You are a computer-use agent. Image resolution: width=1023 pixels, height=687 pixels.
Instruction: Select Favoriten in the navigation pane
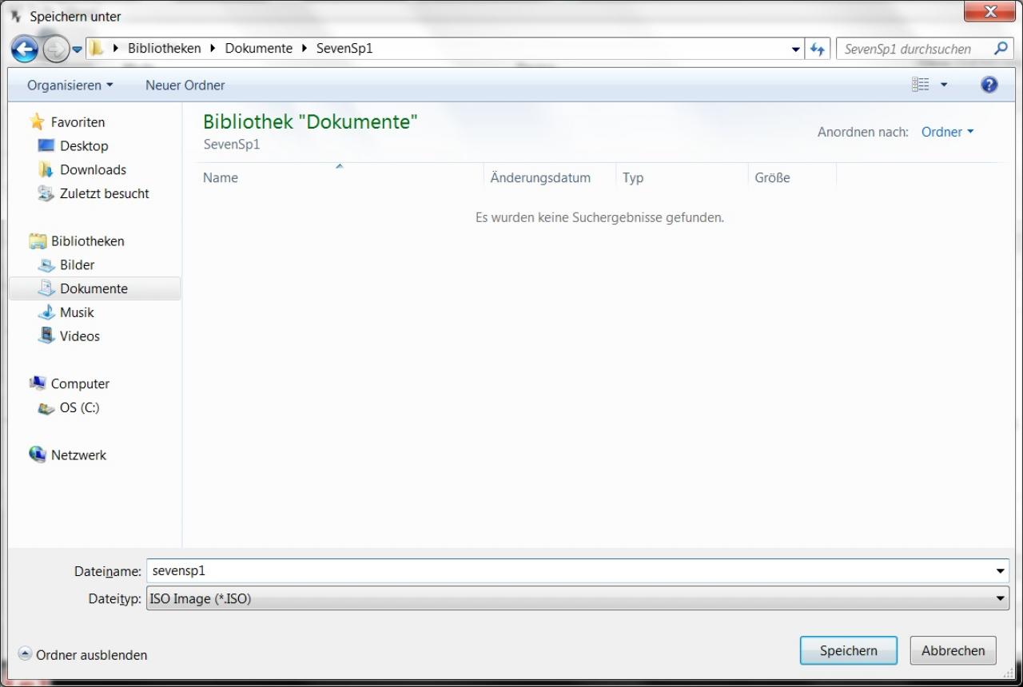(78, 122)
